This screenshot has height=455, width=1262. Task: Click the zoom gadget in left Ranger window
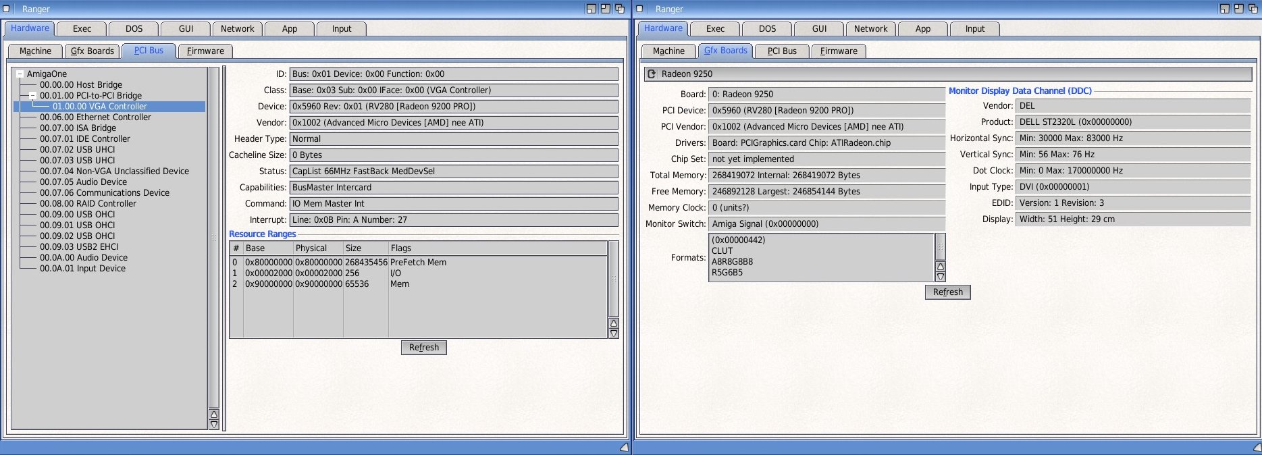[605, 9]
